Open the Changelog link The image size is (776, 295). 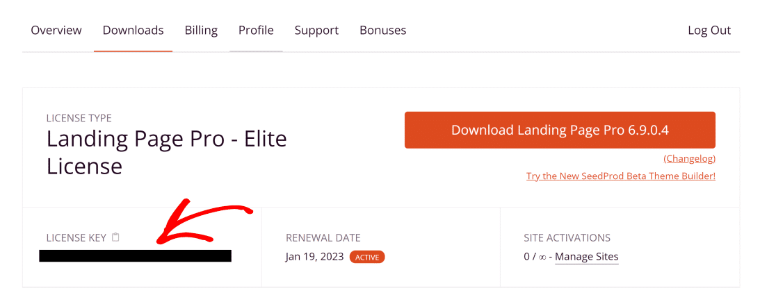pos(689,159)
